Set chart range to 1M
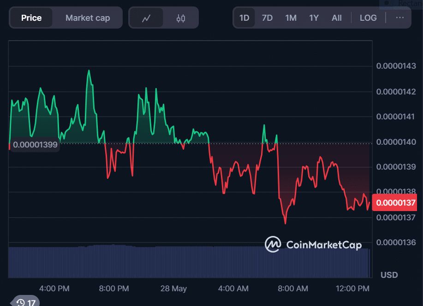Screen dimensions: 423x306 (291, 18)
